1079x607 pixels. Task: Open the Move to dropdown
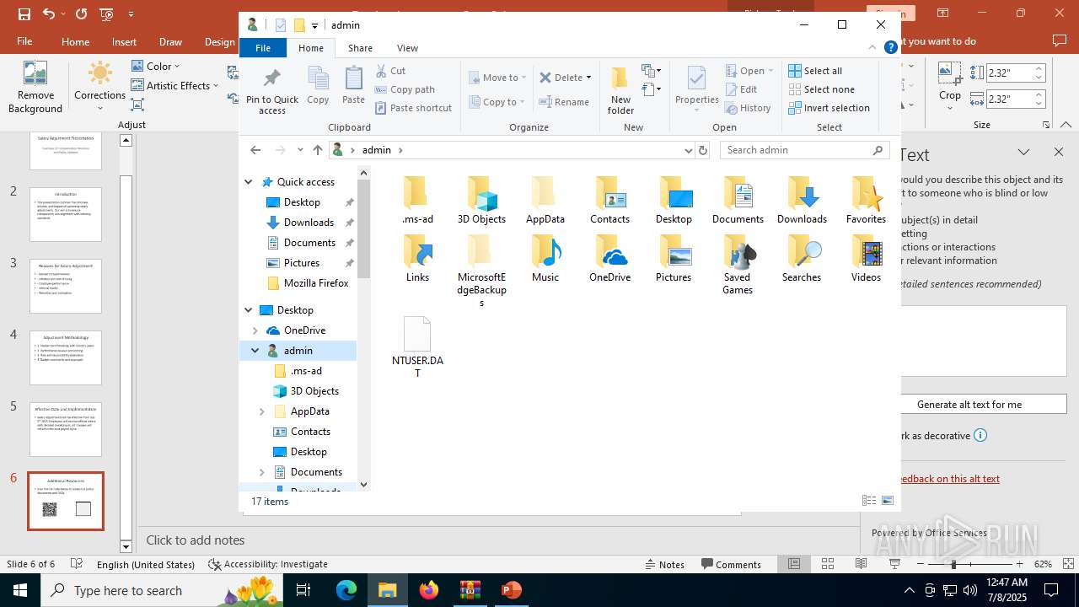pos(497,78)
